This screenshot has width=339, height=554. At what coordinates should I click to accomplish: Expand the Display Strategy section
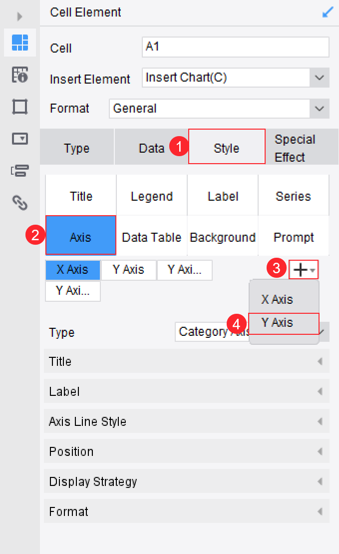pos(187,481)
